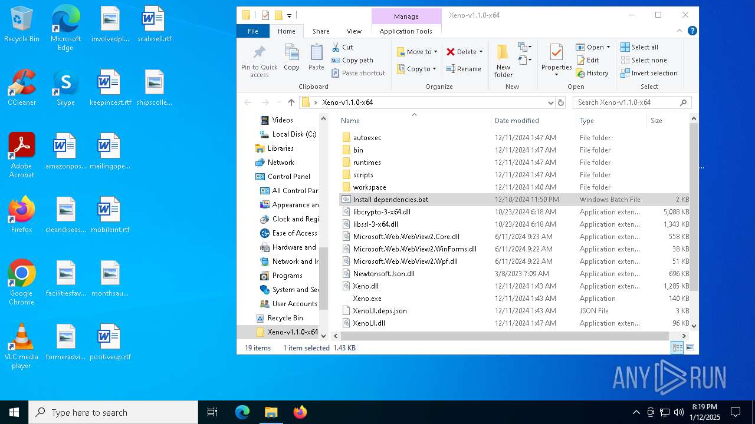Open the File menu tab
The height and width of the screenshot is (424, 755).
(x=252, y=31)
